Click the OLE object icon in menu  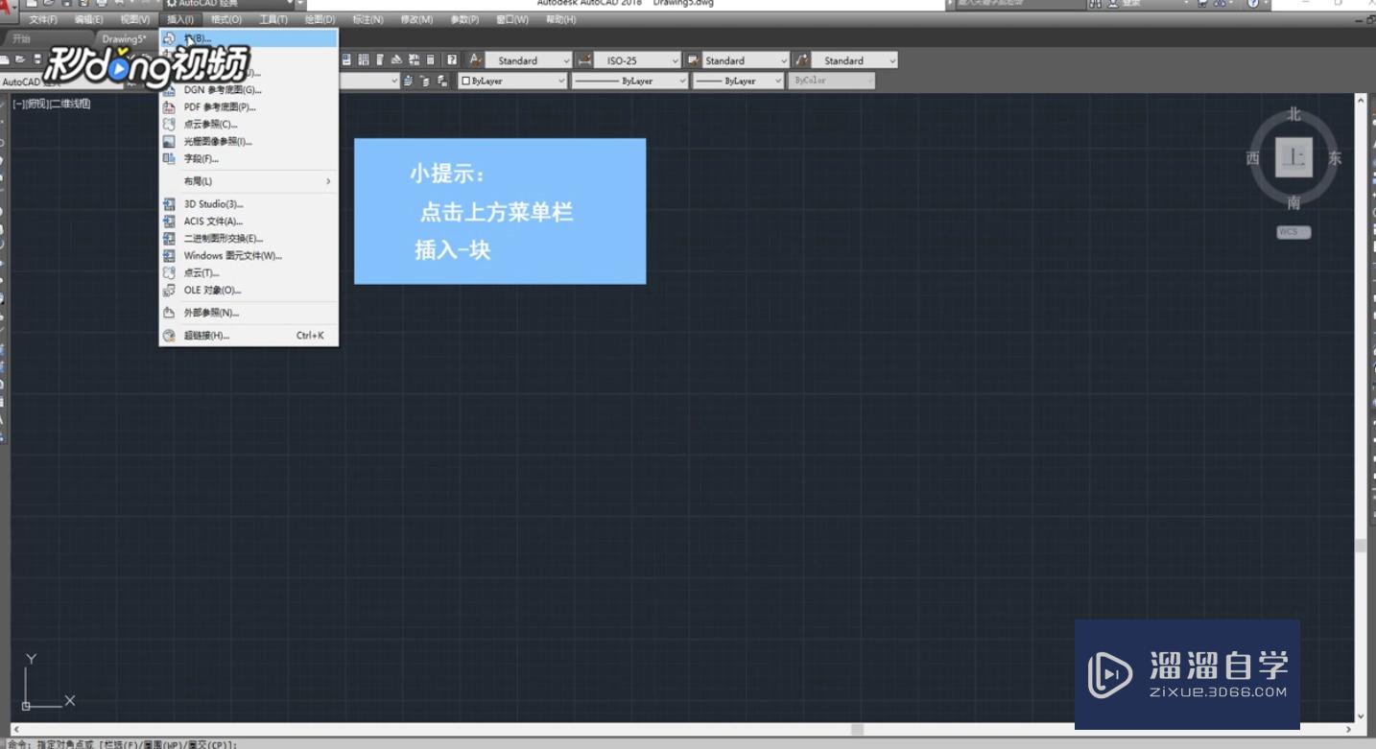click(x=169, y=291)
